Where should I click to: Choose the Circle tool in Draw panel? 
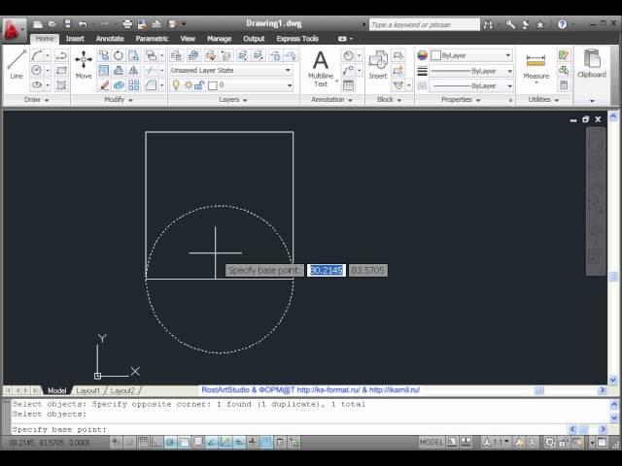coord(37,71)
